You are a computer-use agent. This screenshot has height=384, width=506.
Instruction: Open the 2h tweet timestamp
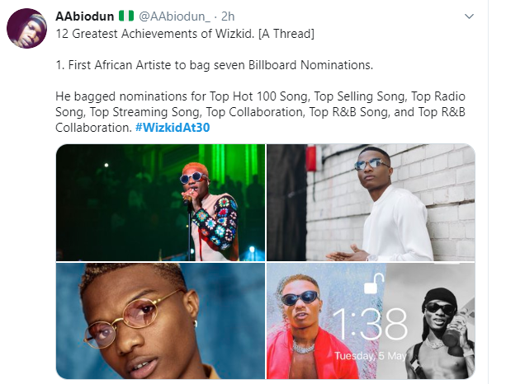pyautogui.click(x=228, y=16)
